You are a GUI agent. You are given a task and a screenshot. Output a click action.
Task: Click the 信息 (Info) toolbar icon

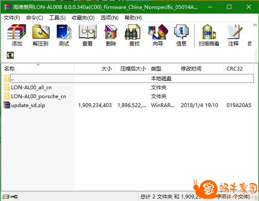tap(181, 32)
